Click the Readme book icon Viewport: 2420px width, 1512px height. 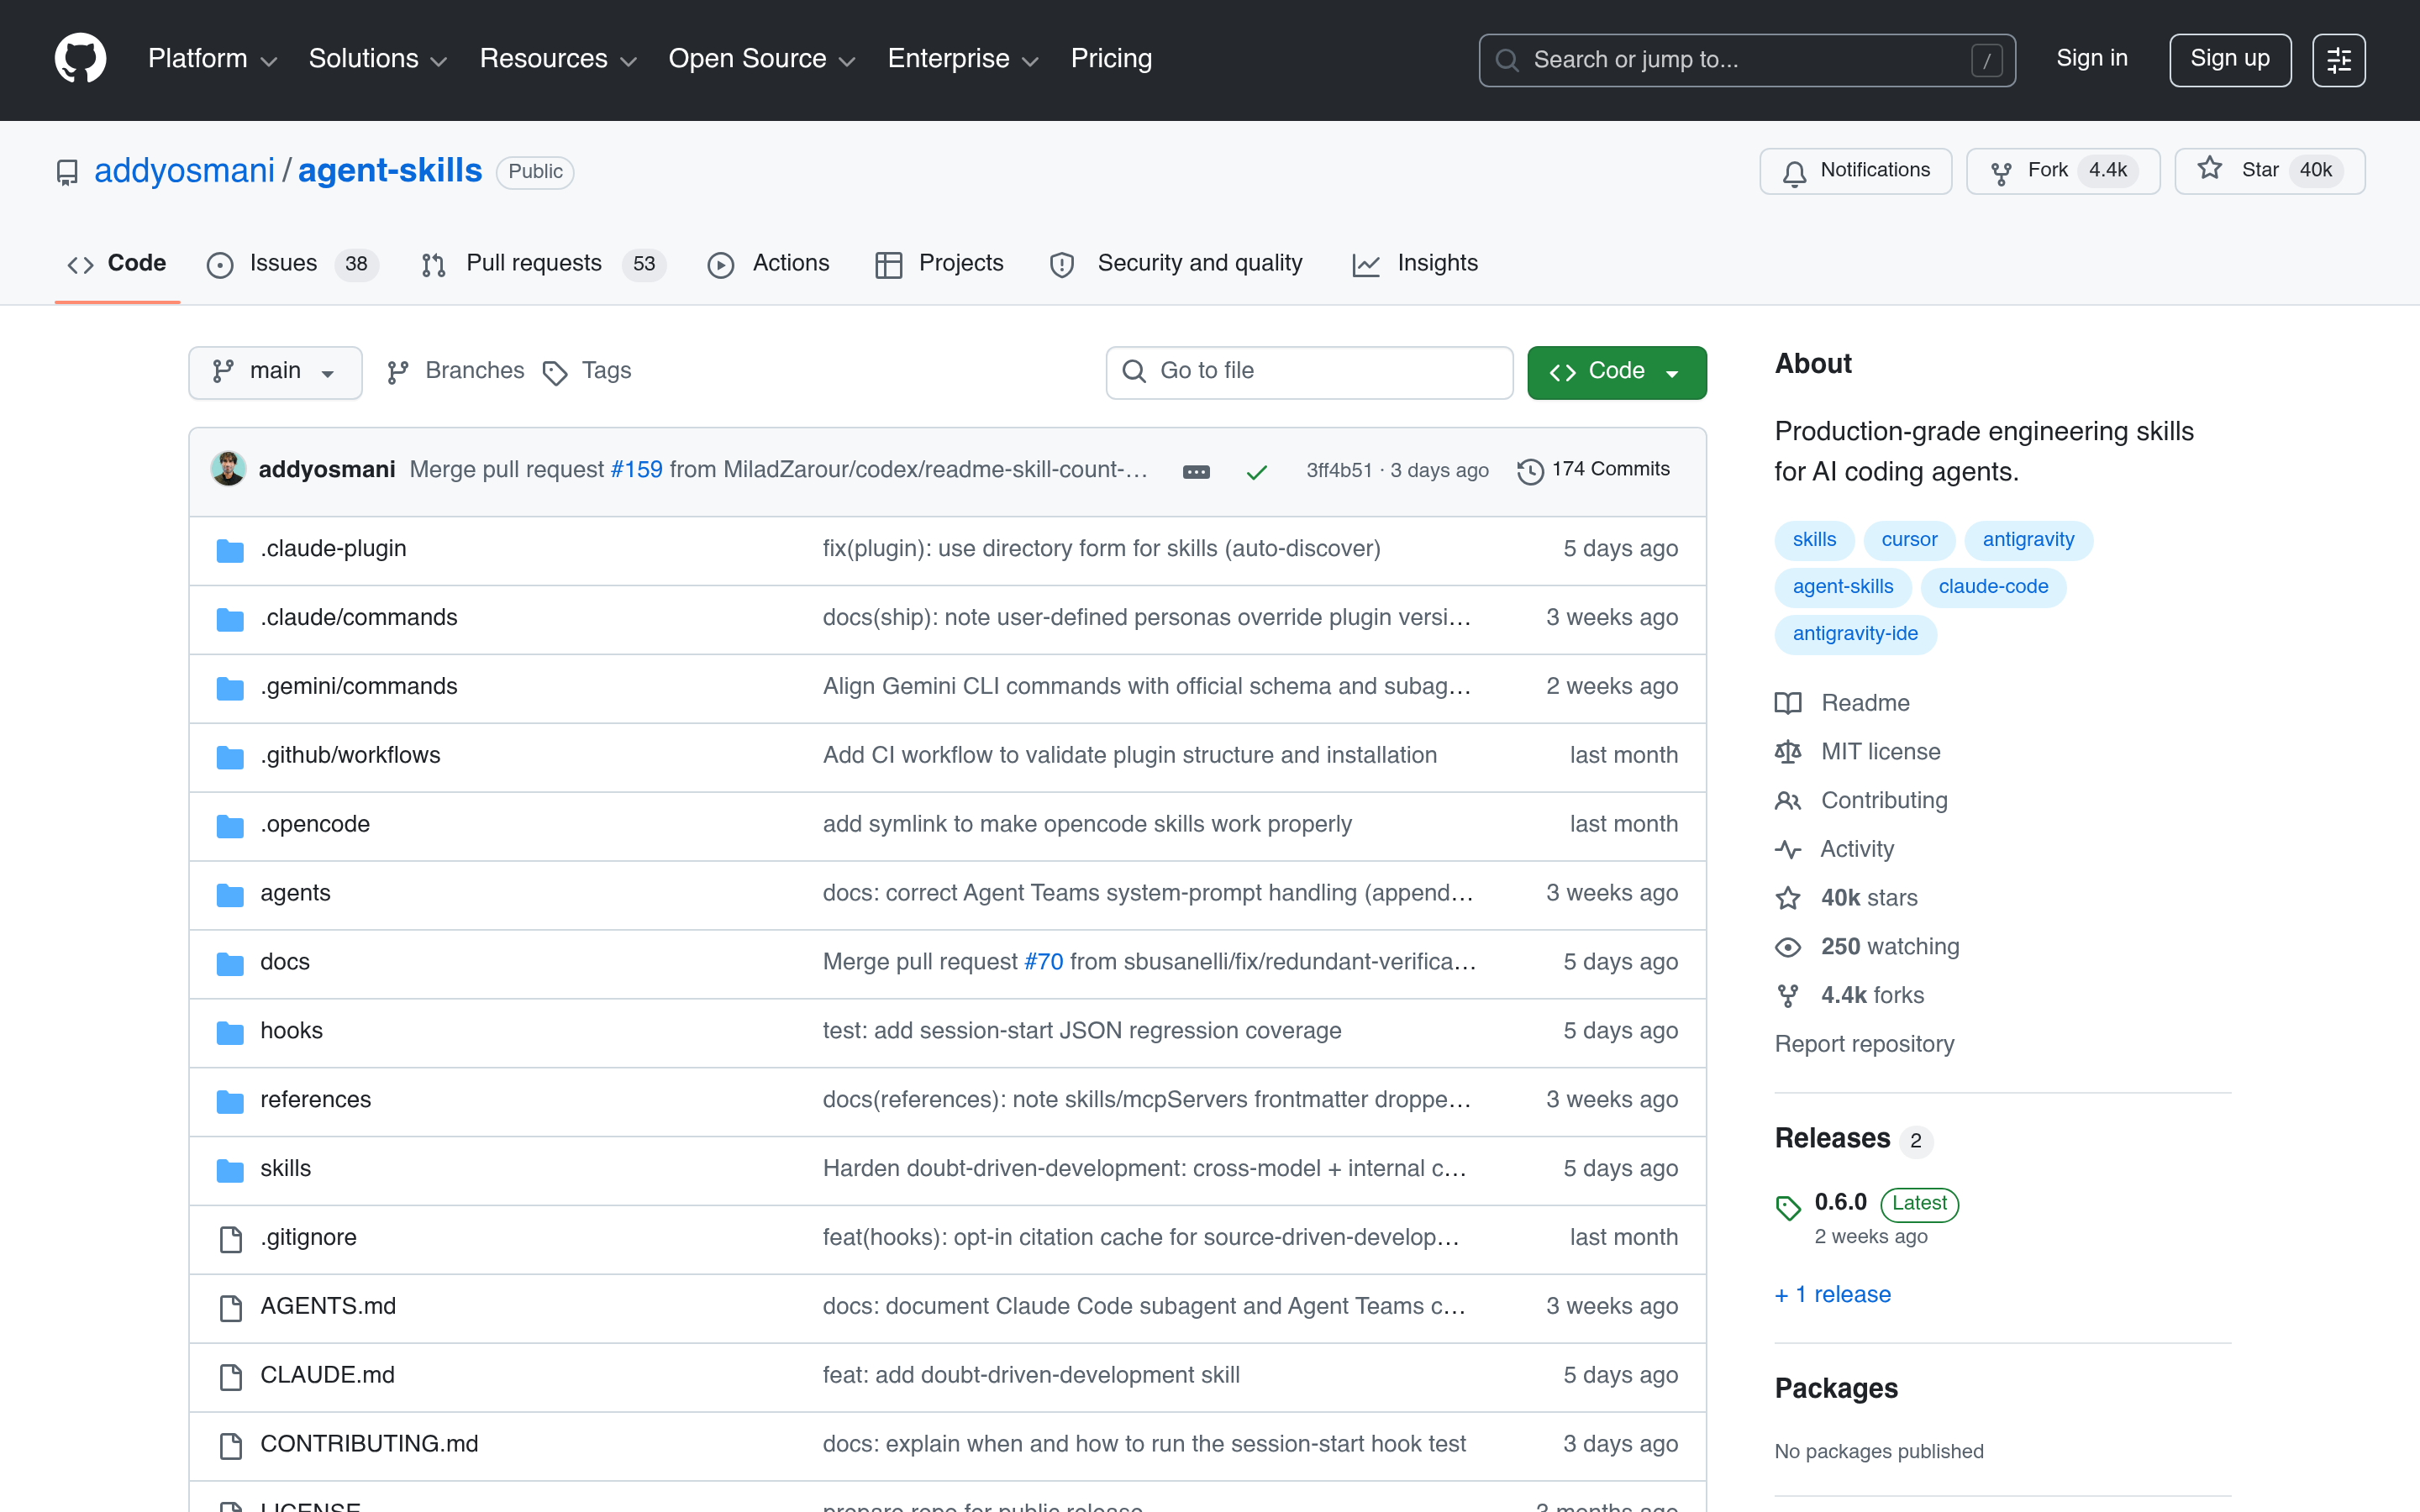point(1788,703)
